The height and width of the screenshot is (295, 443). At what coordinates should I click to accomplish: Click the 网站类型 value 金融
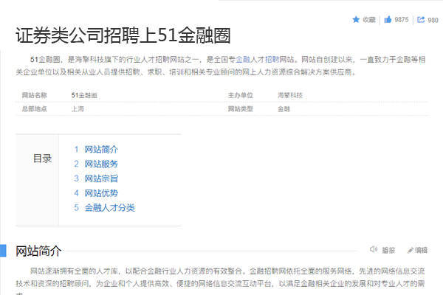(x=284, y=109)
